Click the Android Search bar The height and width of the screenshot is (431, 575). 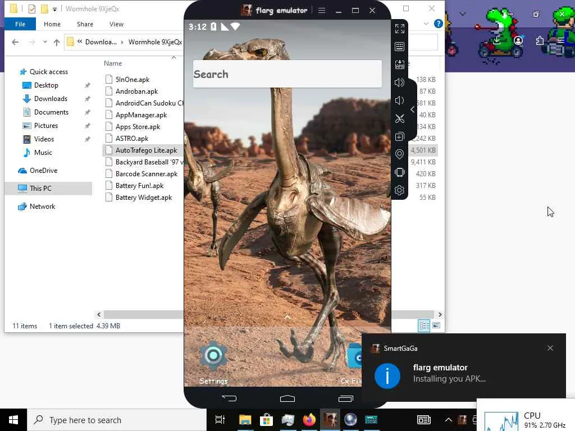pyautogui.click(x=287, y=74)
